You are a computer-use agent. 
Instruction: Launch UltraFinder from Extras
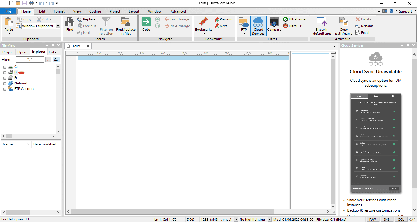pyautogui.click(x=295, y=19)
